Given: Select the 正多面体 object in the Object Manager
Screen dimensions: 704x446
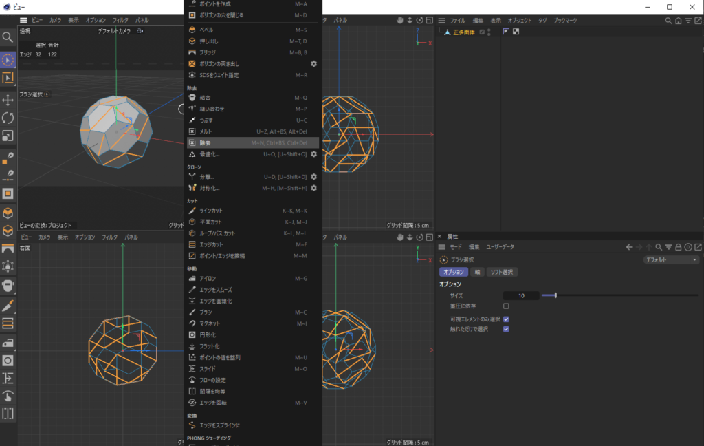Looking at the screenshot, I should coord(463,32).
